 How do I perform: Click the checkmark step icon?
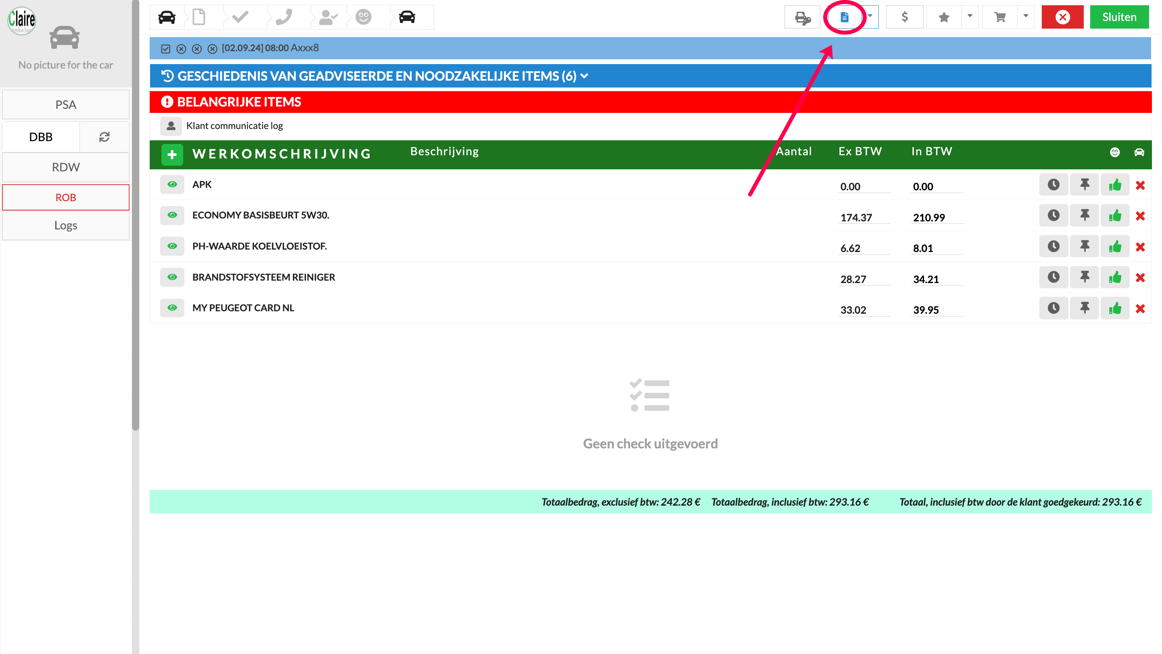[240, 17]
